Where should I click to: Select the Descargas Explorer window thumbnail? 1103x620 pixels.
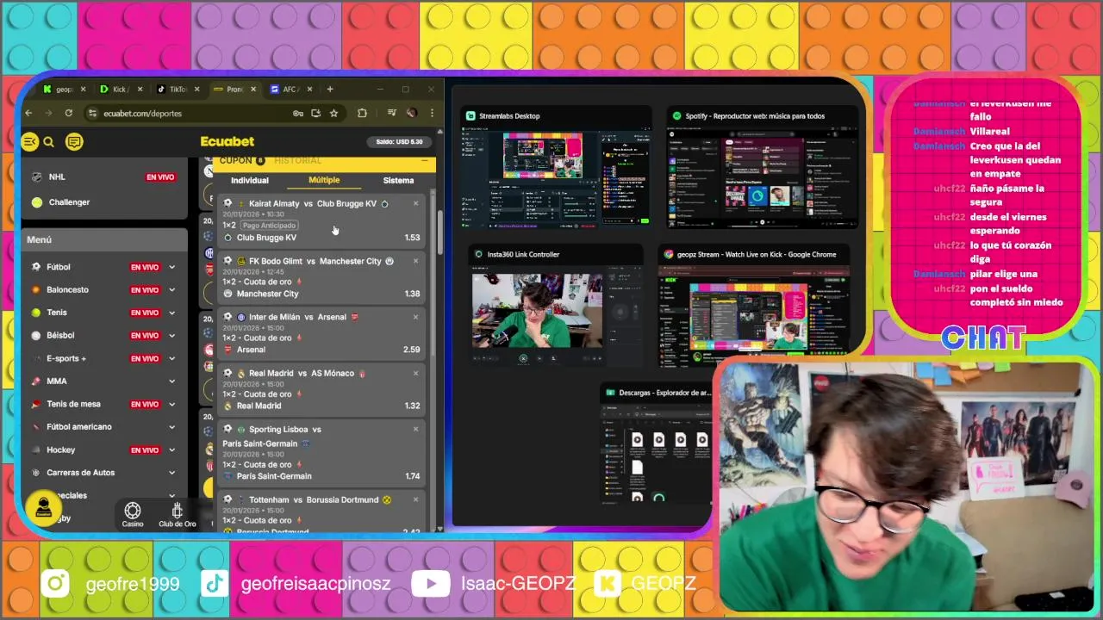point(657,444)
